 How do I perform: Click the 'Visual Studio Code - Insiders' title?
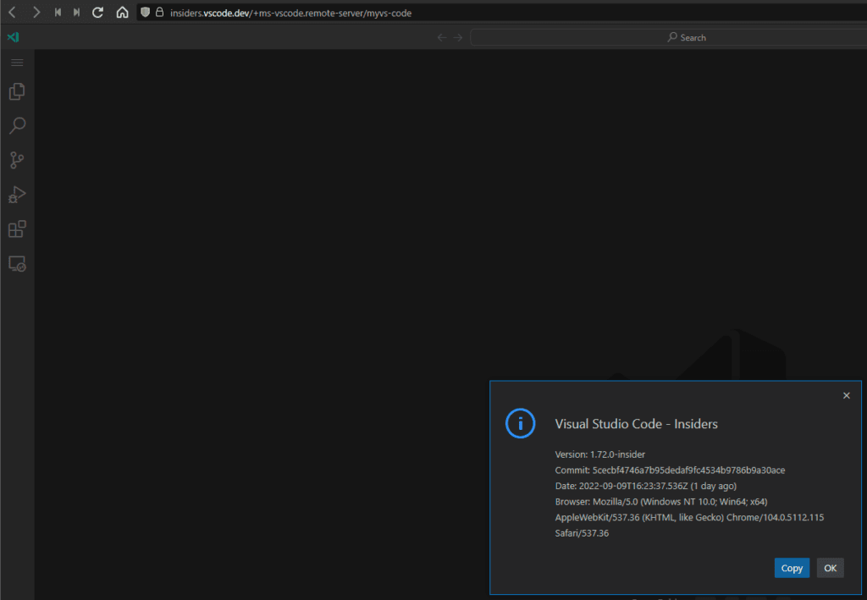click(x=637, y=424)
